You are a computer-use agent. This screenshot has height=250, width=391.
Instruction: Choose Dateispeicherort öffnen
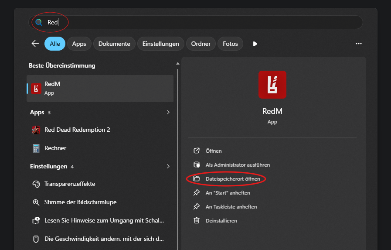tap(233, 178)
